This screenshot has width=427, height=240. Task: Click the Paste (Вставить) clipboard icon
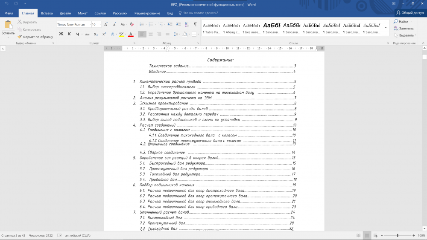coord(8,26)
